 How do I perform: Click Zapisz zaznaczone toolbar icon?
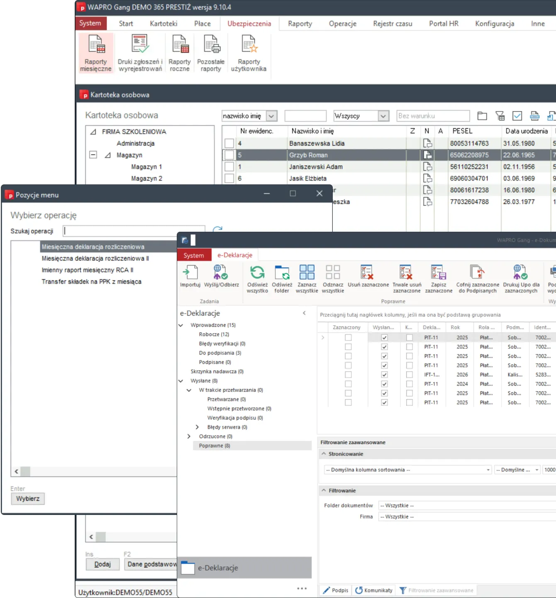(439, 279)
